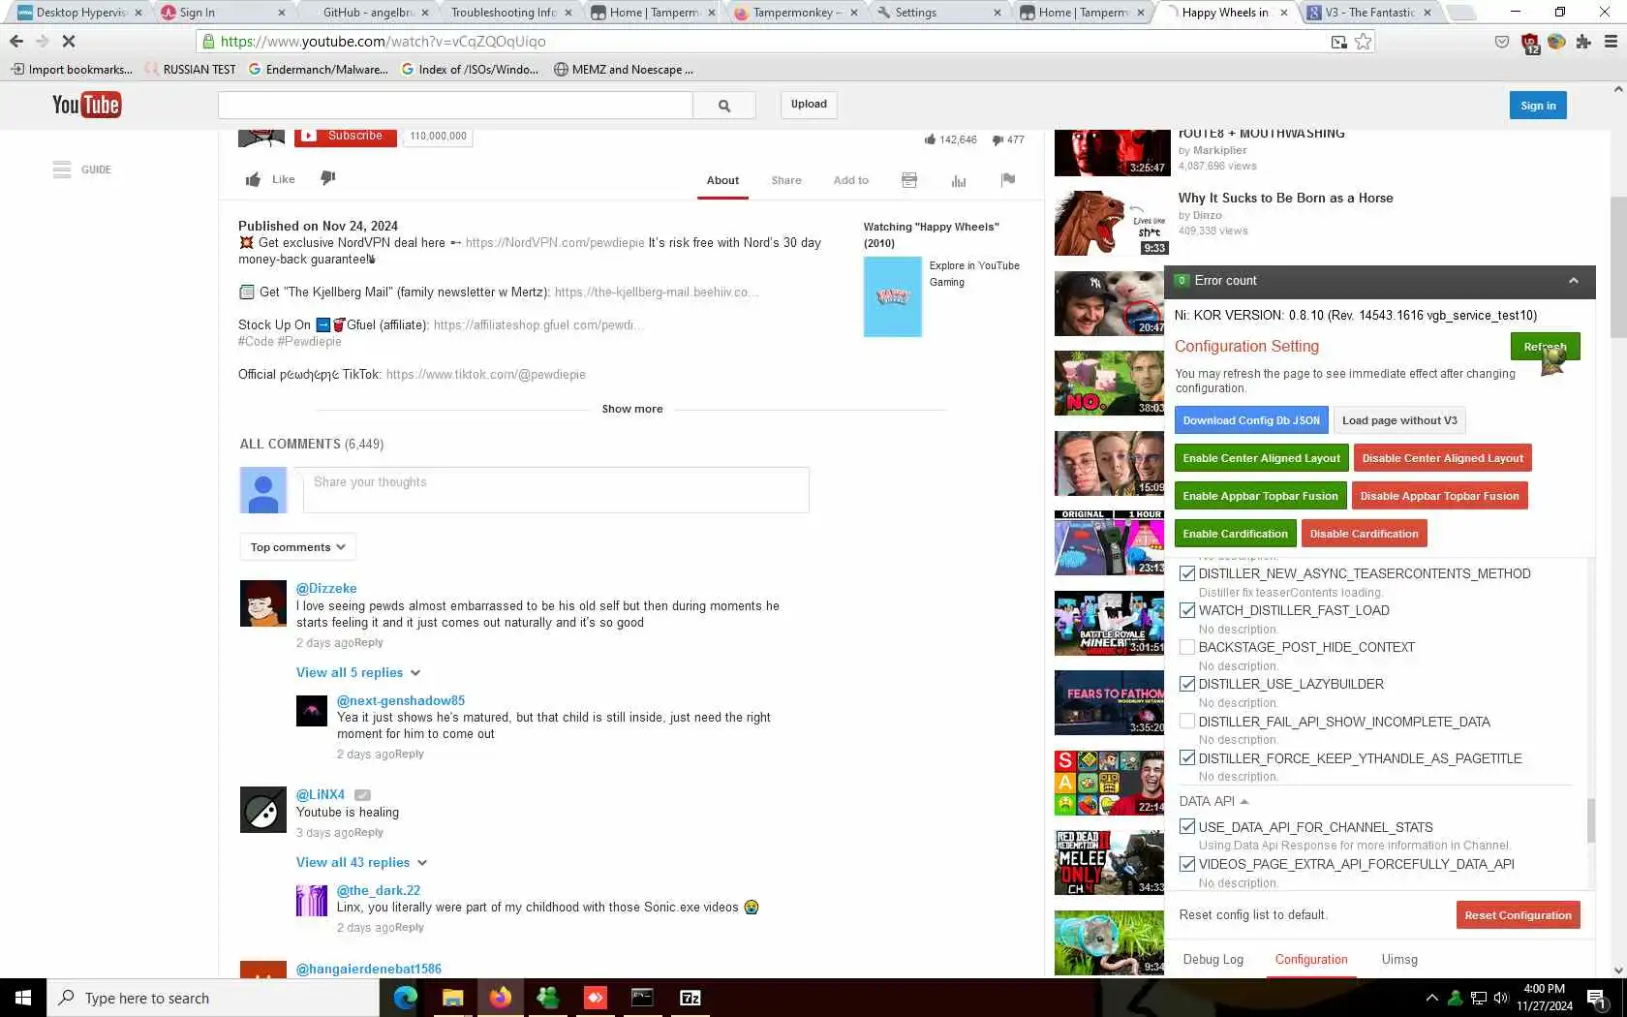Screen dimensions: 1627x1017
Task: Open @Dizzeke commenter profile link
Action: [326, 589]
